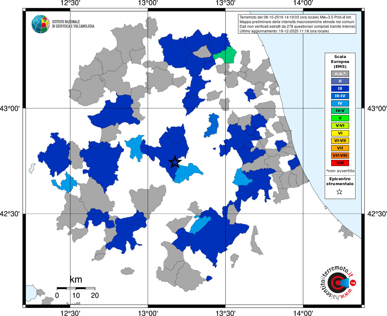Click the 'Epicentro strumentale' legend label
The image size is (387, 316).
click(340, 181)
